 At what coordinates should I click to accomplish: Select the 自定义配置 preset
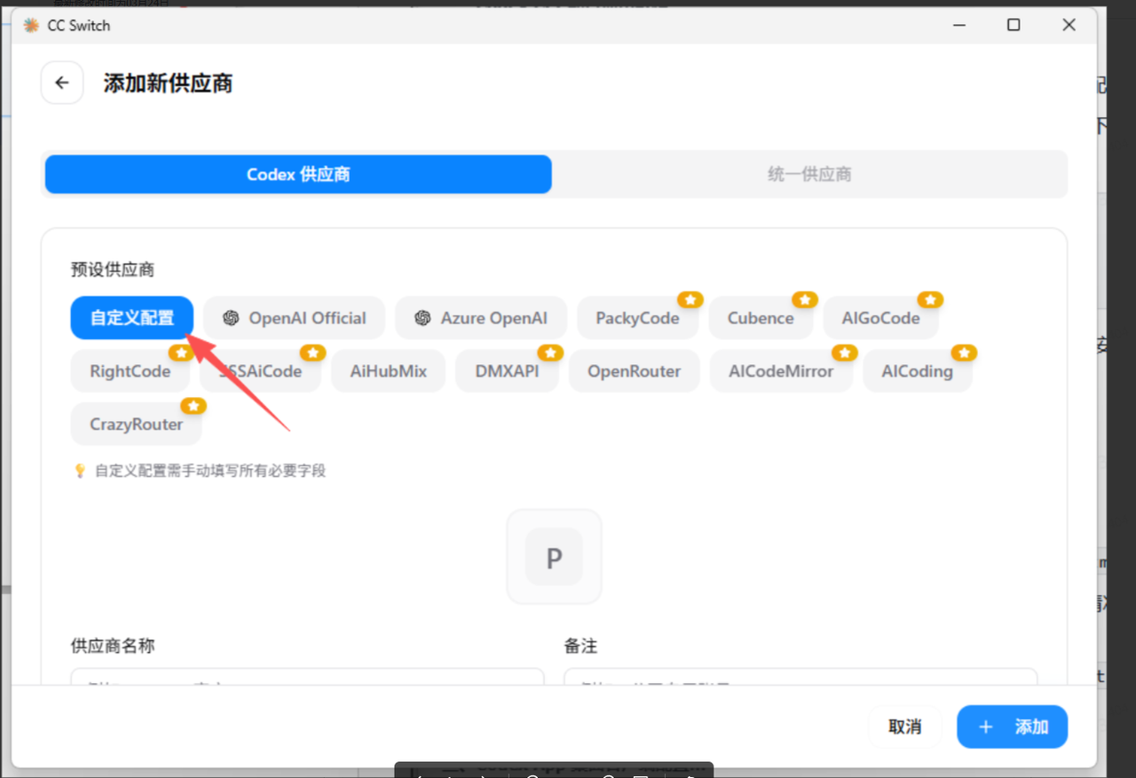pyautogui.click(x=132, y=318)
